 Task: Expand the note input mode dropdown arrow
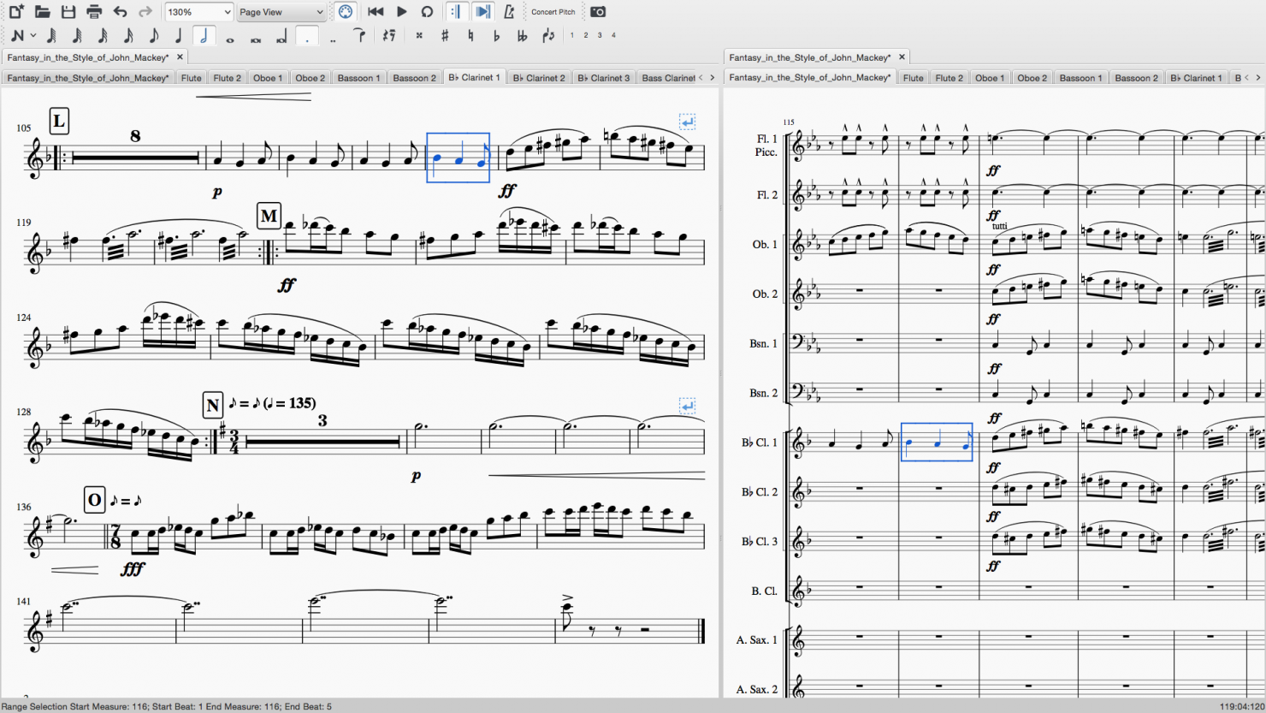tap(33, 35)
